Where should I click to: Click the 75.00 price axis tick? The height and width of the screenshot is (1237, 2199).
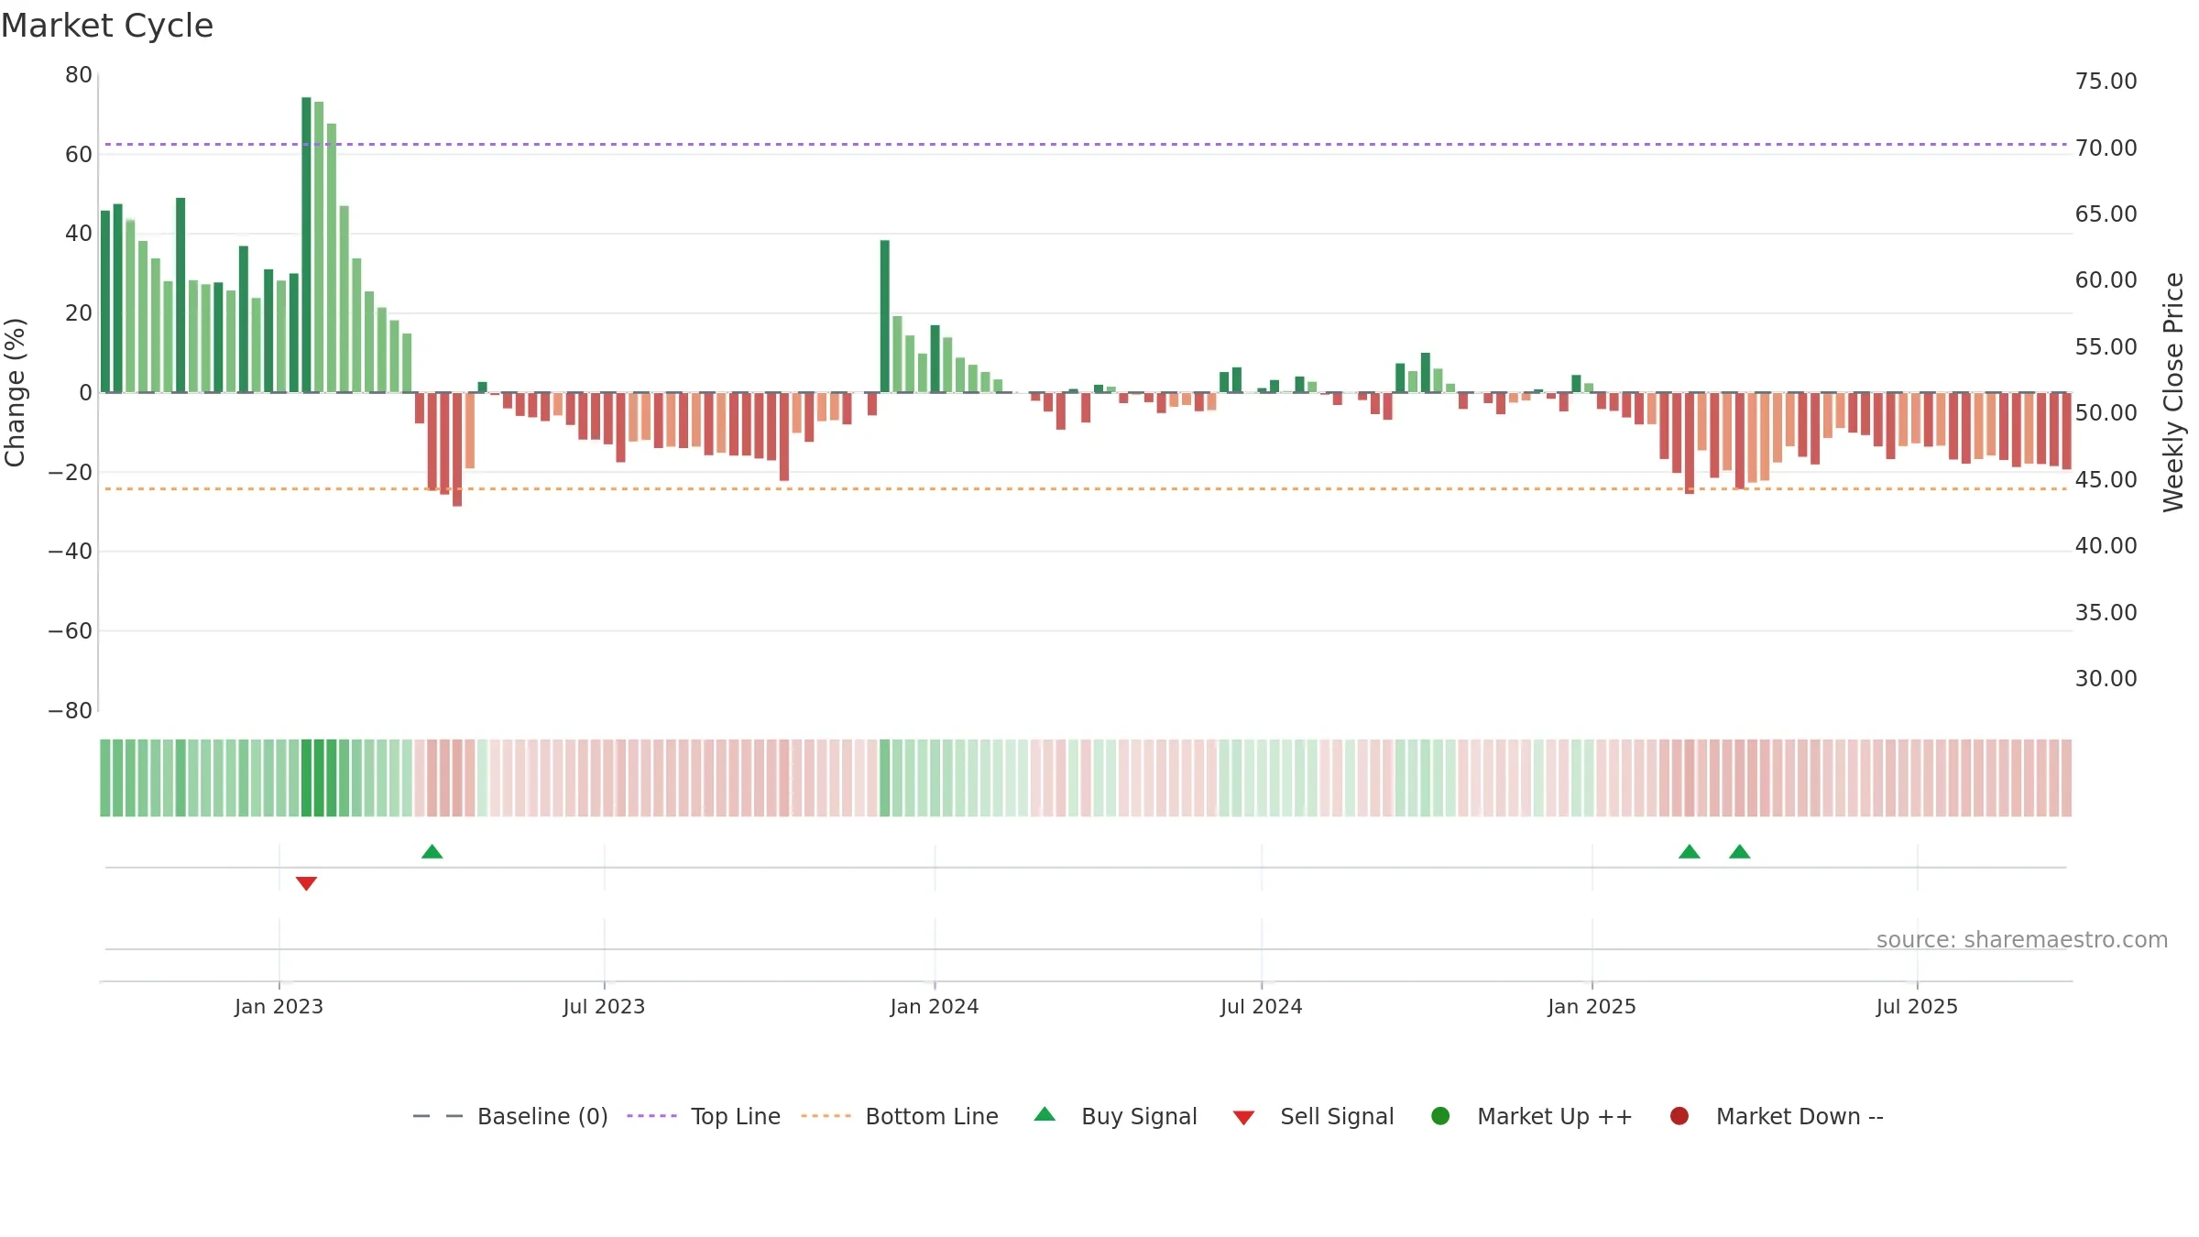(2106, 81)
